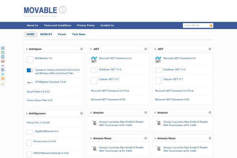Open .NET Framework 4.0 Final in right widget
Viewport: 237px width, 158px height.
pos(174,91)
